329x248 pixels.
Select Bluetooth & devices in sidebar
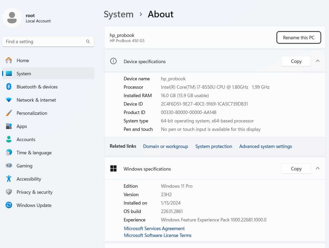point(48,87)
